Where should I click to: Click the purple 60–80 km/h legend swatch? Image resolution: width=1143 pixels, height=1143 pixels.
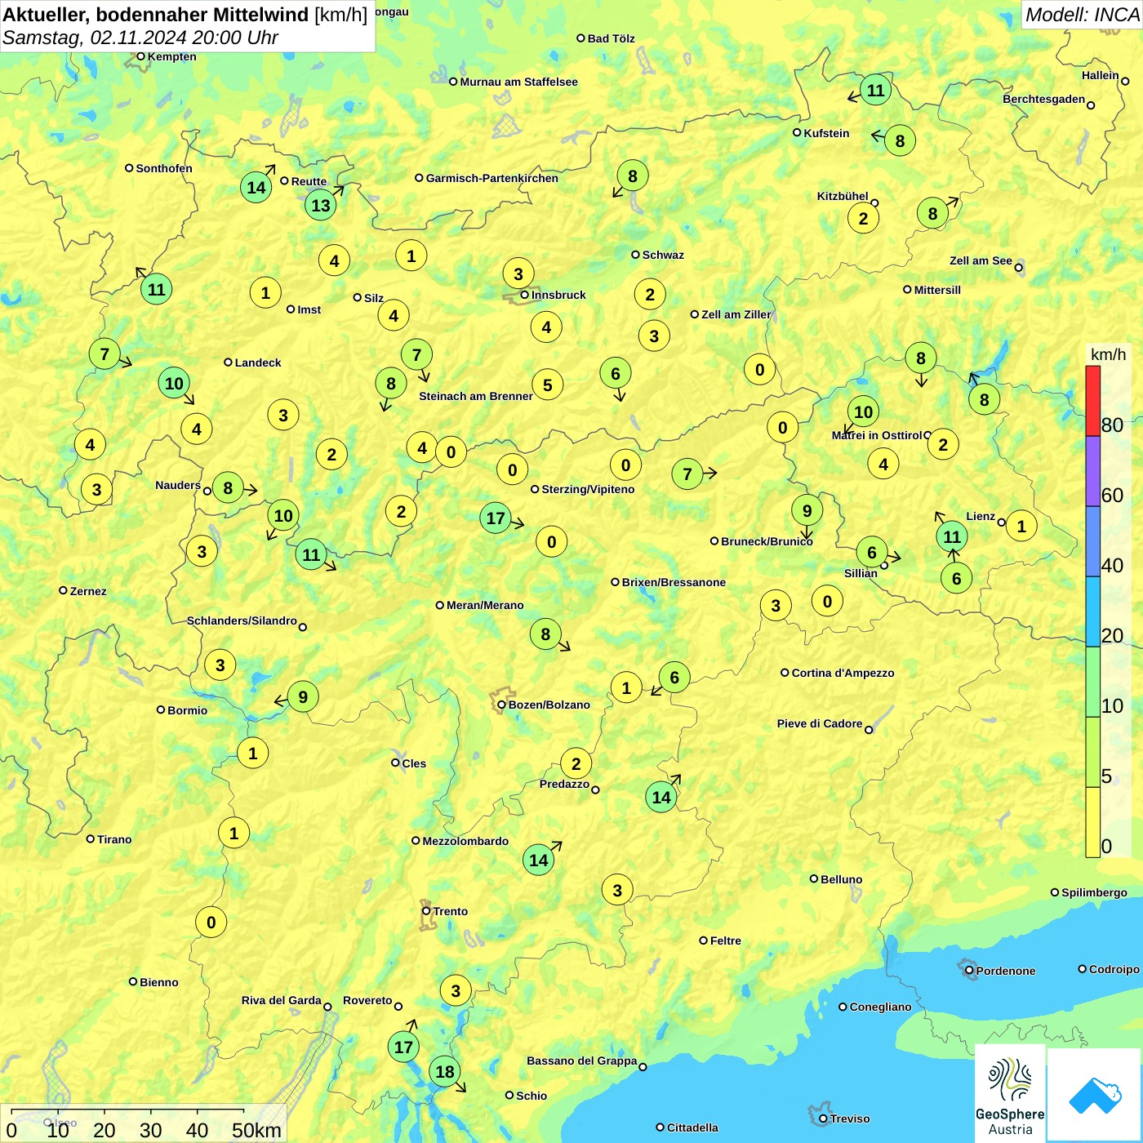1092,471
